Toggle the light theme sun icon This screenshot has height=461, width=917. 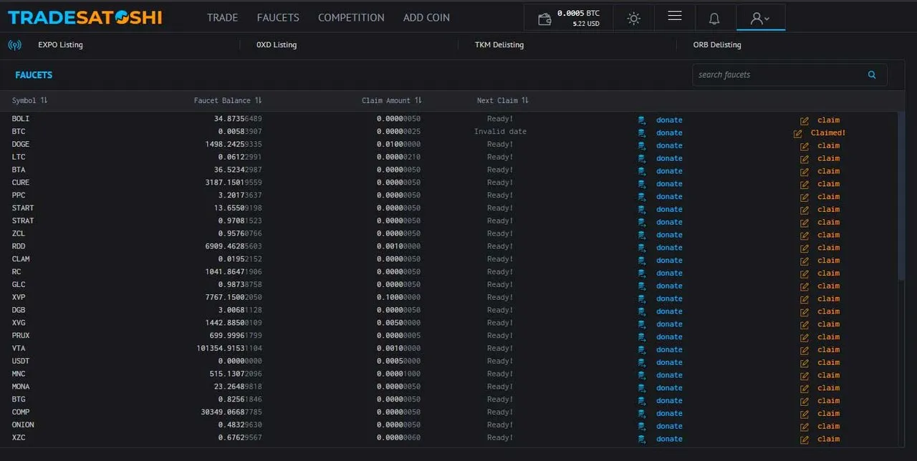pyautogui.click(x=633, y=19)
